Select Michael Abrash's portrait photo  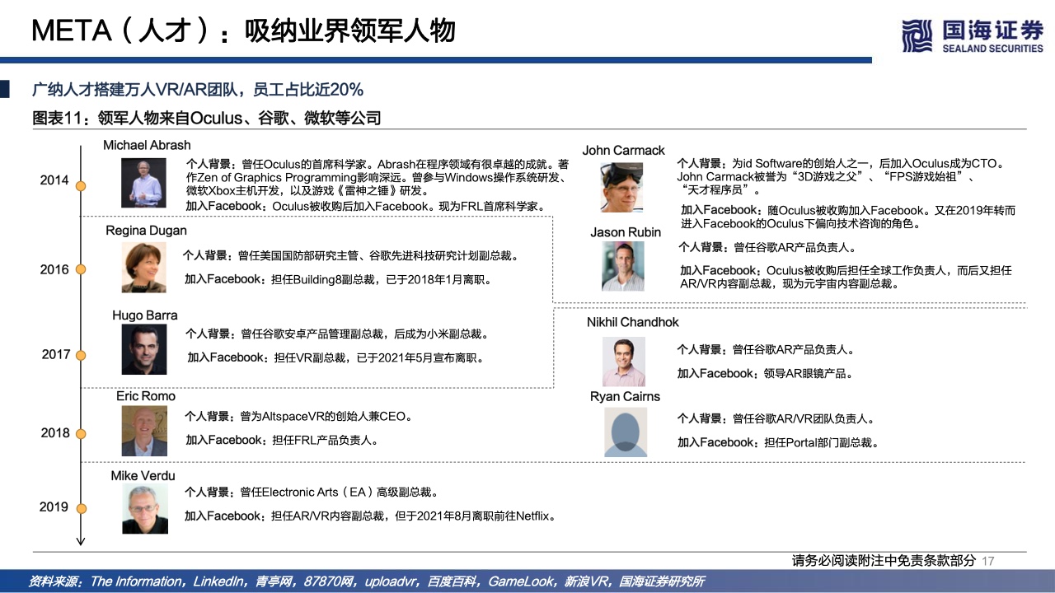(x=144, y=182)
